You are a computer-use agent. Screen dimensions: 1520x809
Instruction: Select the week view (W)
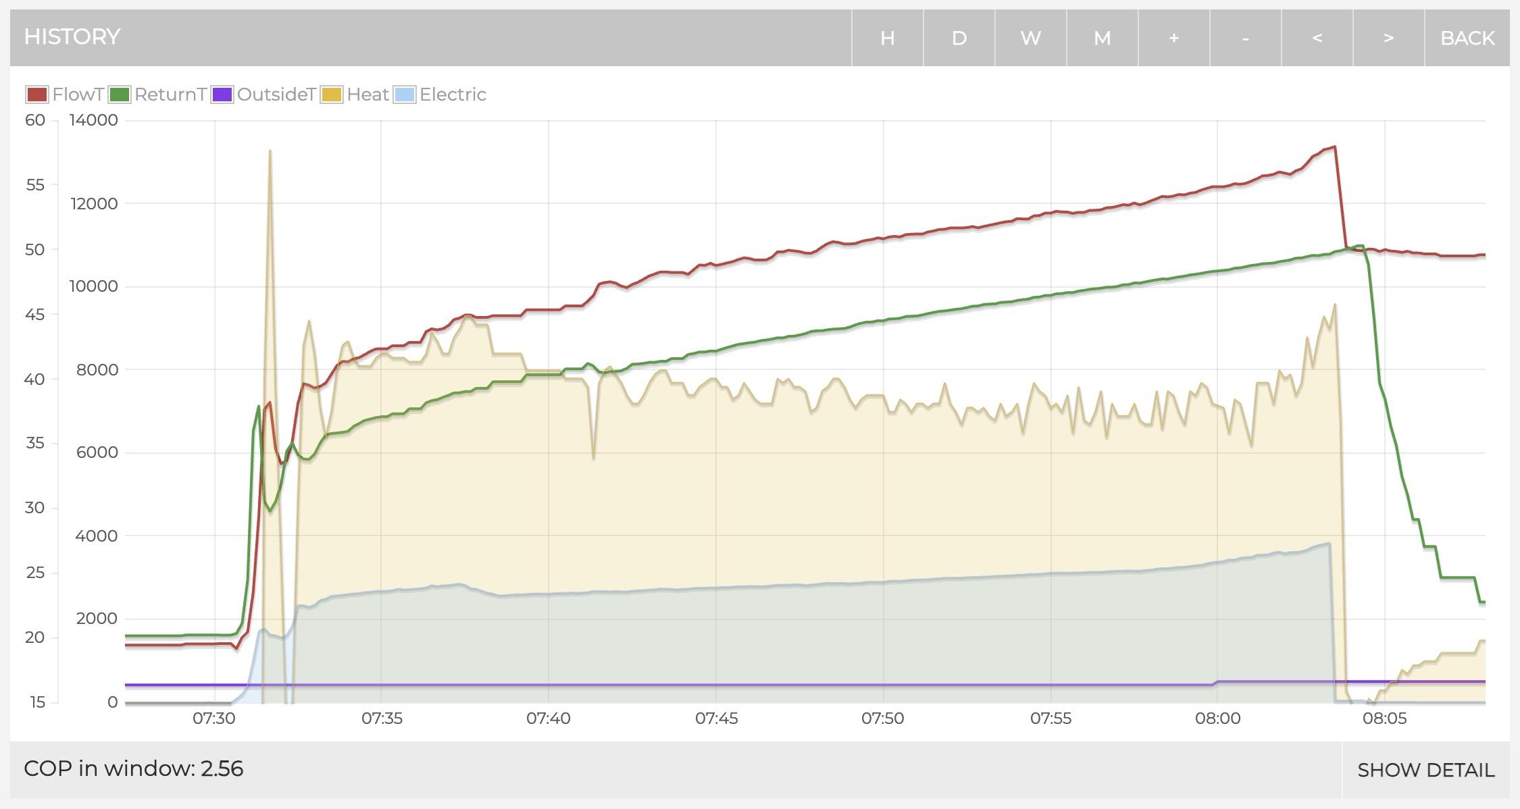pyautogui.click(x=1030, y=38)
